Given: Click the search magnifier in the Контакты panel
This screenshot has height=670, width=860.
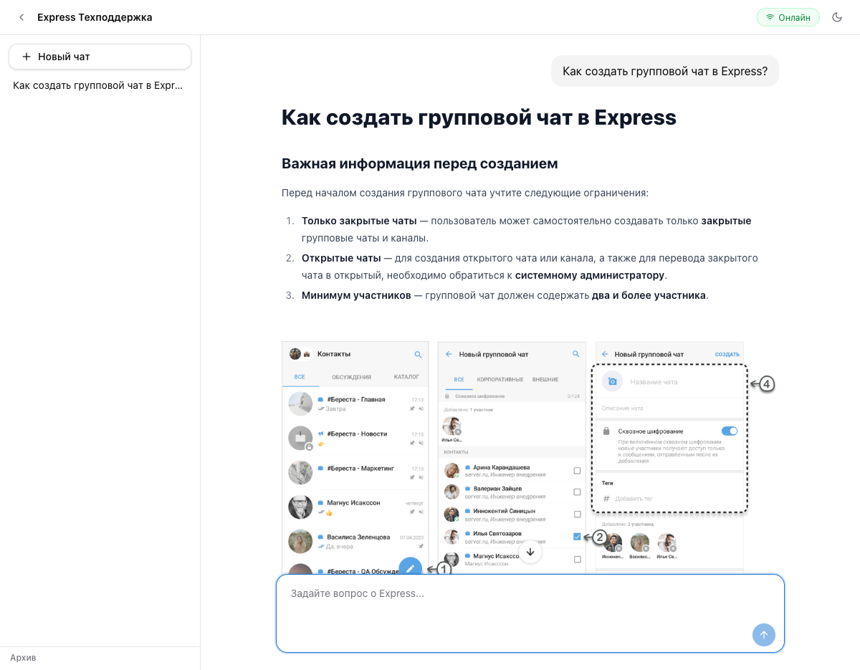Looking at the screenshot, I should [x=418, y=354].
